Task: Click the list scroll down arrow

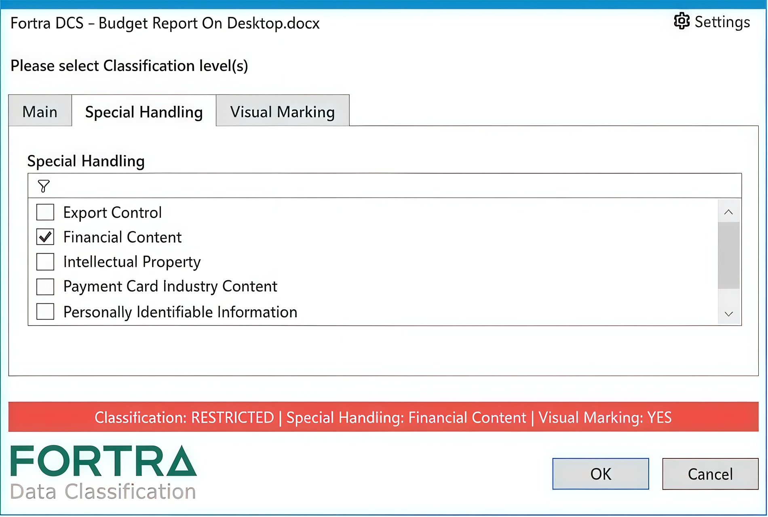Action: pos(729,314)
